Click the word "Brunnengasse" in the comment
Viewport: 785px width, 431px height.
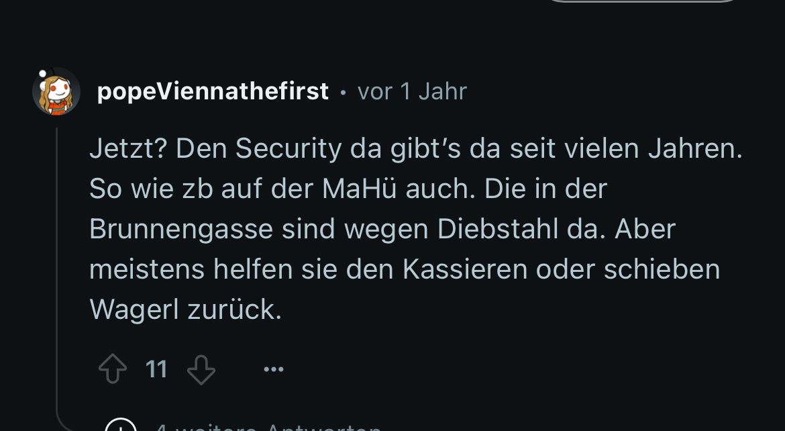coord(181,229)
